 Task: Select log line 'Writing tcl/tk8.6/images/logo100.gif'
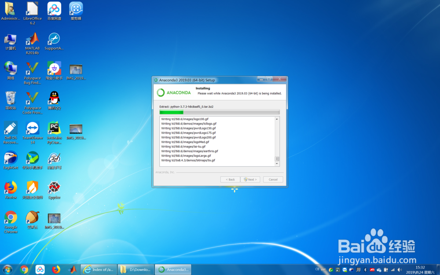(185, 119)
